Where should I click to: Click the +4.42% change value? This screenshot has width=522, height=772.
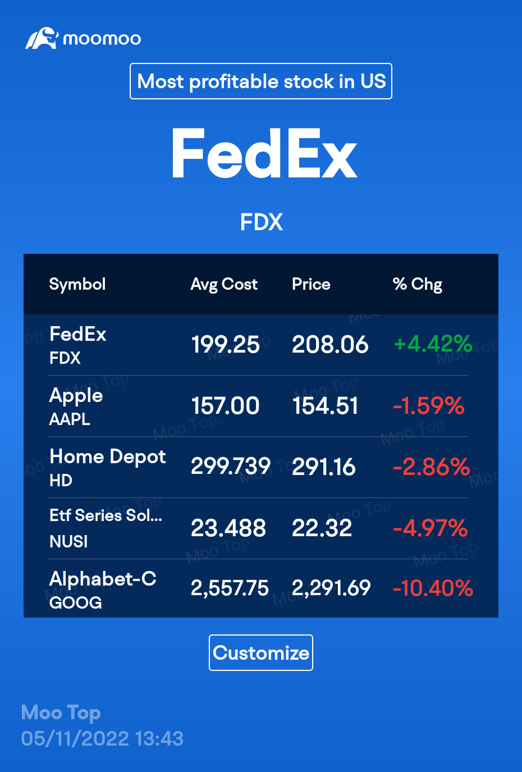coord(433,344)
